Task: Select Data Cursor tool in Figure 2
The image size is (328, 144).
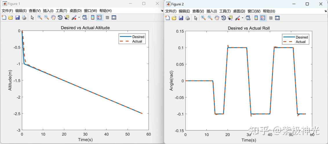Action: 230,18
